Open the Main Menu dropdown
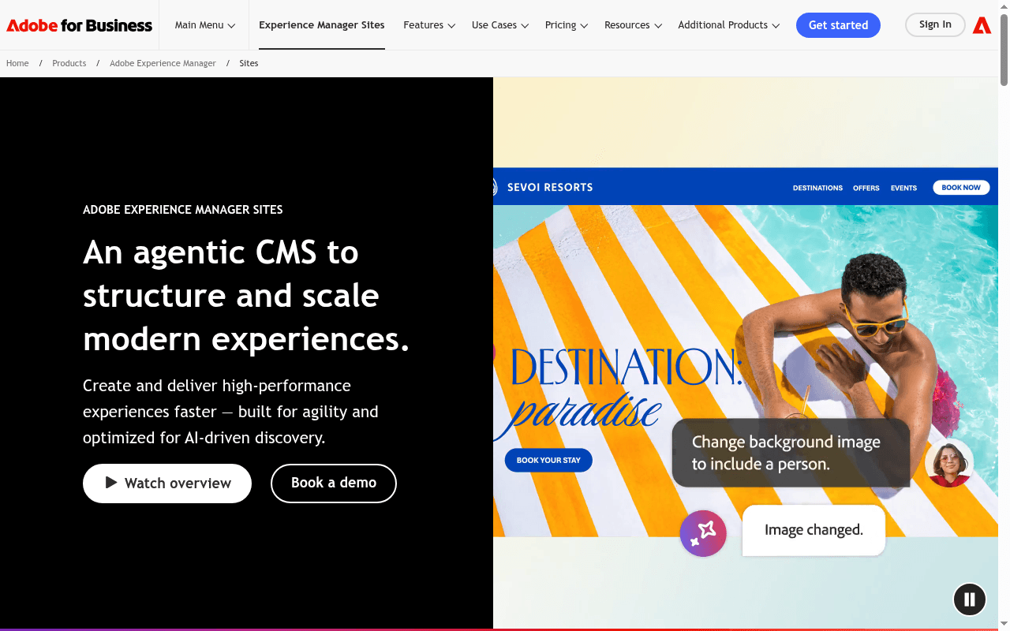This screenshot has height=631, width=1010. 205,25
